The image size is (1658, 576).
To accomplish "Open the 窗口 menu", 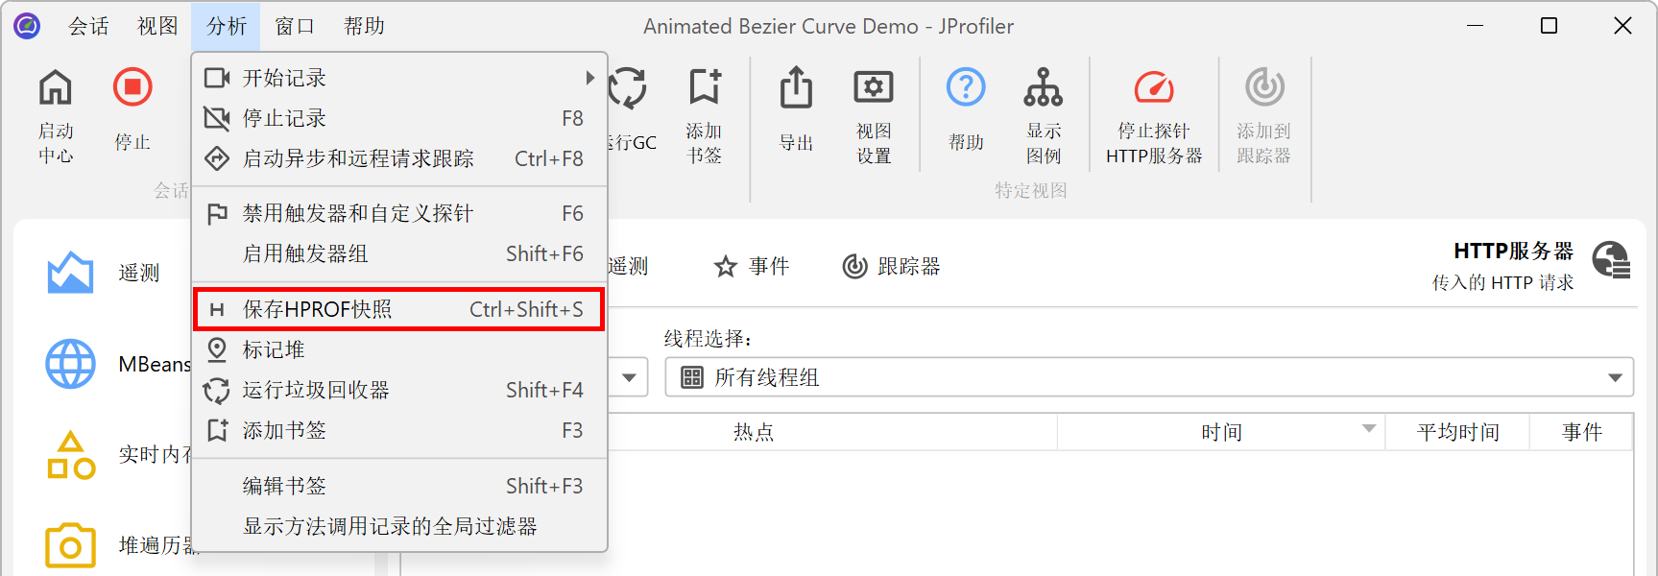I will pos(295,26).
